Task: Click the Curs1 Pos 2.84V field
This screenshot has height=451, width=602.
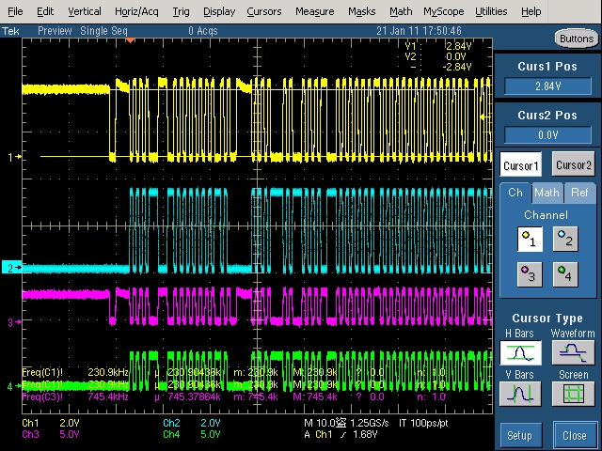Action: click(x=547, y=86)
